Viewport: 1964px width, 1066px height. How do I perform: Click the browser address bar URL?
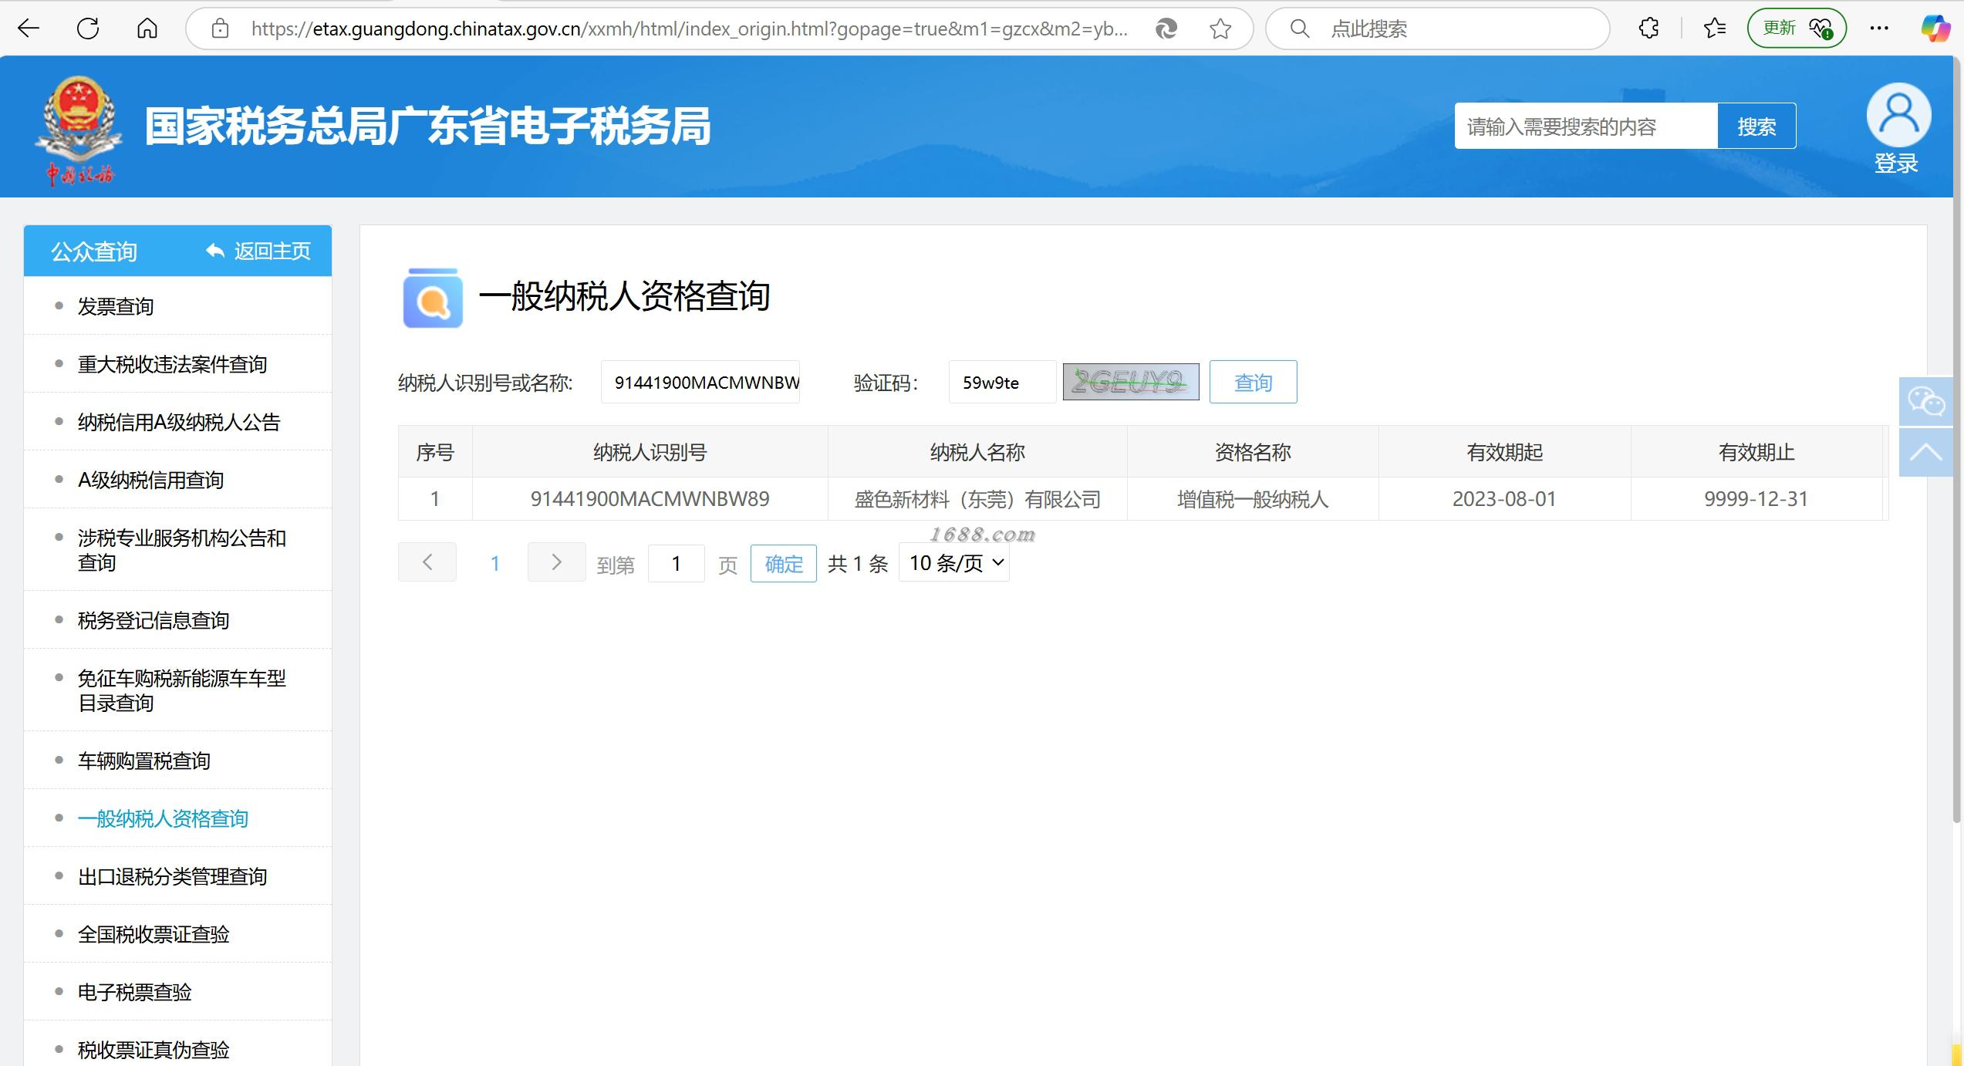689,29
